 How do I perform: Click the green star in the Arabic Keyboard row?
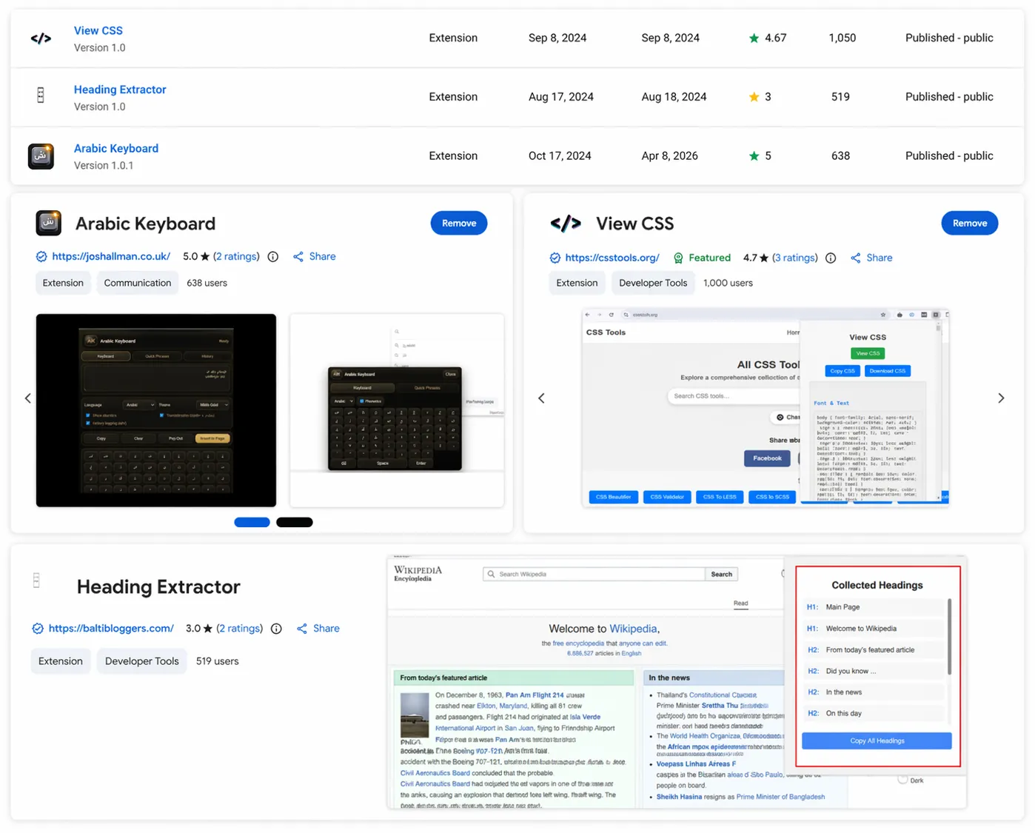pyautogui.click(x=754, y=156)
